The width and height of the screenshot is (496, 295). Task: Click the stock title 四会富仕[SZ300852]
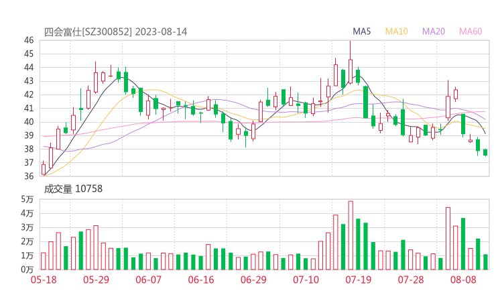click(88, 32)
